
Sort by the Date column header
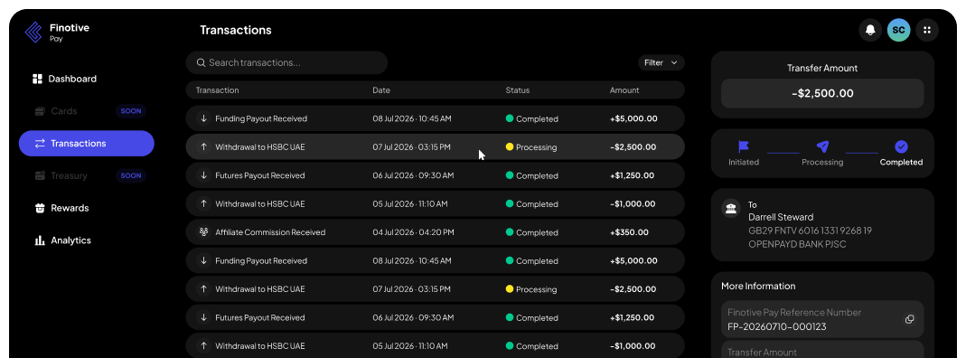[381, 90]
